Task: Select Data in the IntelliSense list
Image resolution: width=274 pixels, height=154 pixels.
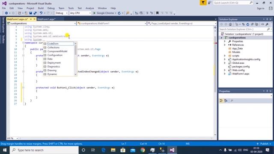Action: (x=59, y=59)
